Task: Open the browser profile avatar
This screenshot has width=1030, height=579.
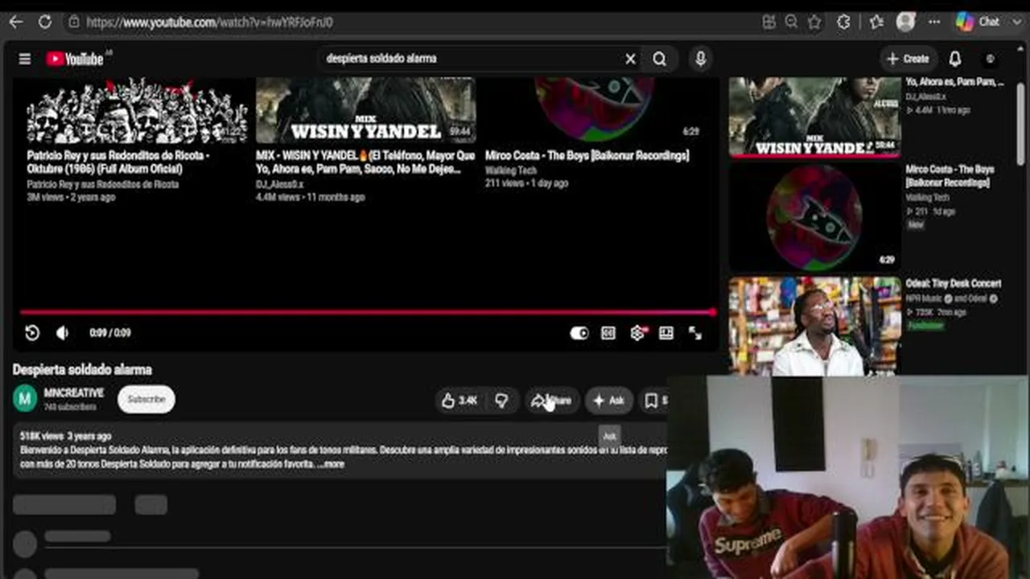Action: [905, 22]
